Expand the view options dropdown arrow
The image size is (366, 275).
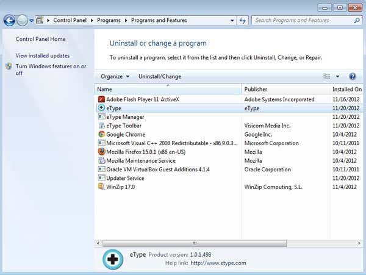(337, 76)
